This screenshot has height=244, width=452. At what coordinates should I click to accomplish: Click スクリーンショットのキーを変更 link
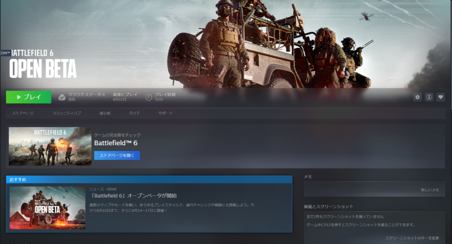pos(412,238)
